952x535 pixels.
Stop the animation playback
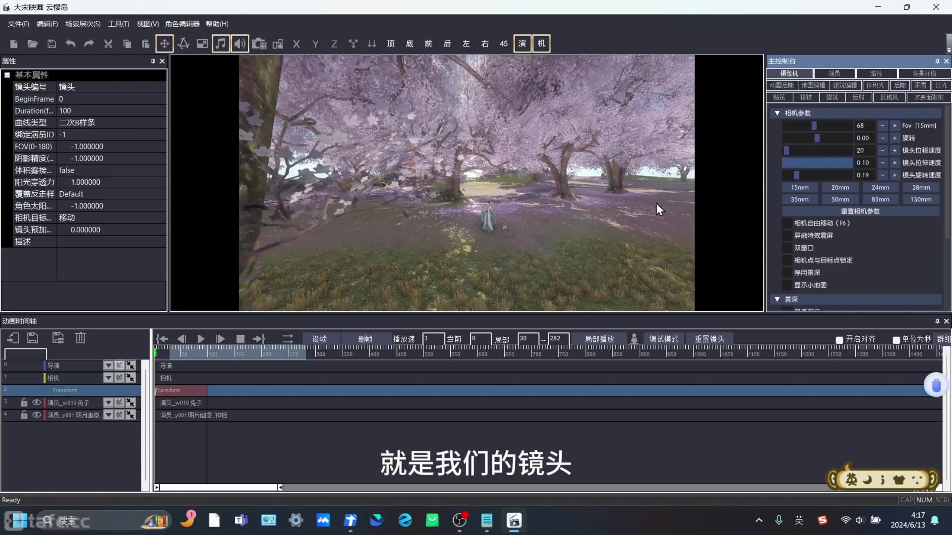point(240,339)
